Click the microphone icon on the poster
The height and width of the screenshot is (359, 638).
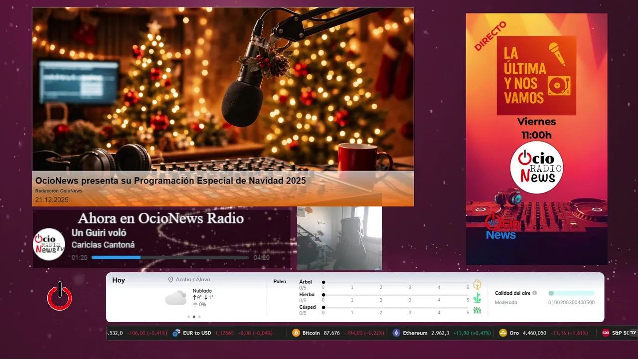pyautogui.click(x=557, y=54)
